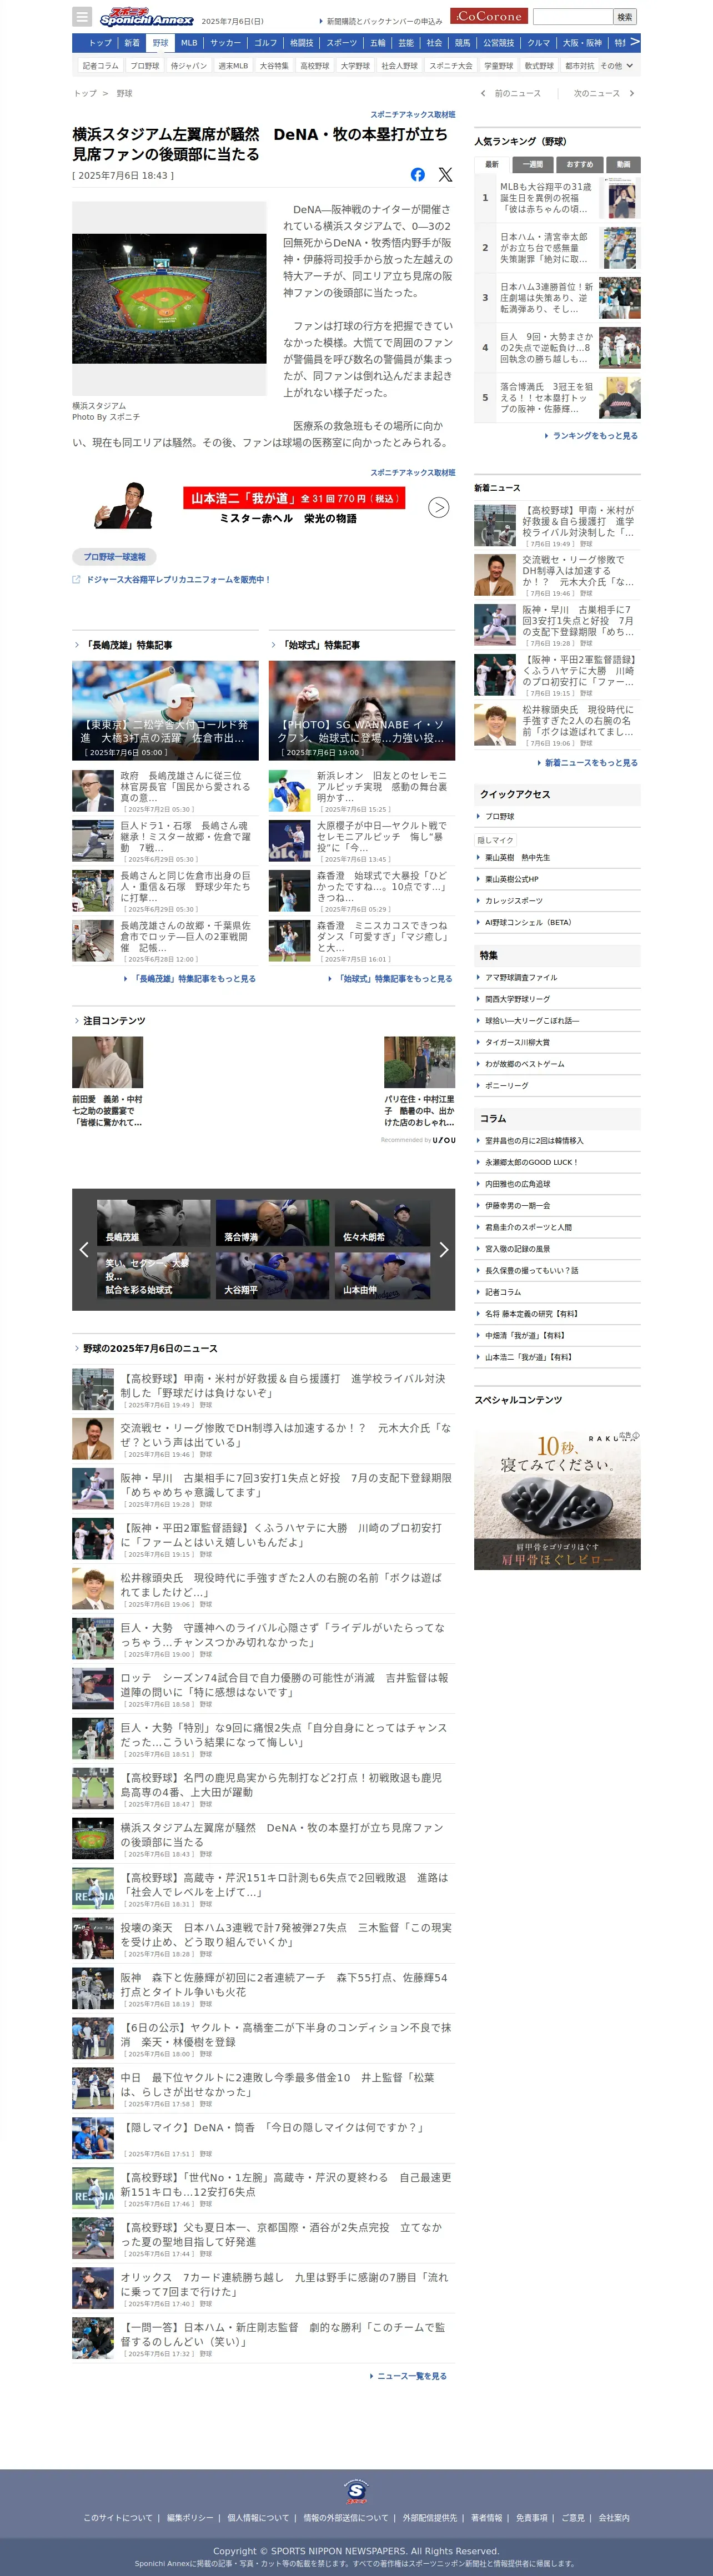Screen dimensions: 713x2576
Task: Open 前のニュース previous arrow link
Action: [x=511, y=93]
